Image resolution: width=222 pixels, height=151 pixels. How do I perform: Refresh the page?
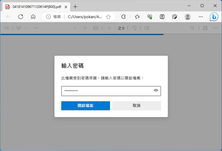21,17
